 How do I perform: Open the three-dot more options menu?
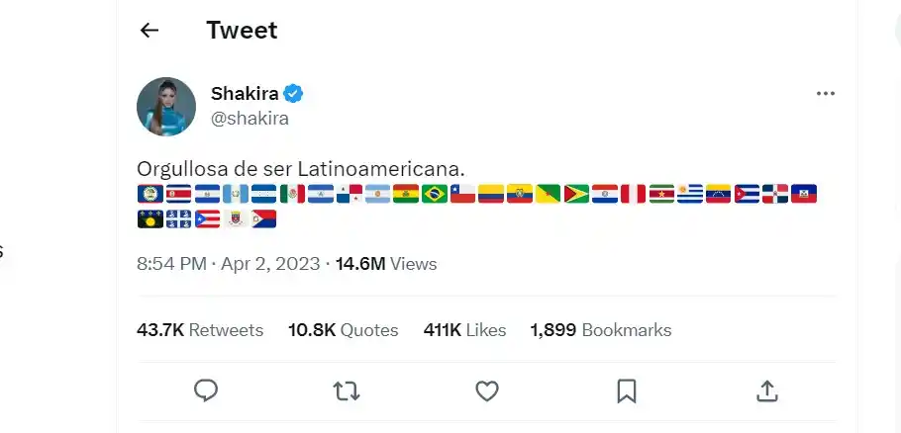click(826, 93)
